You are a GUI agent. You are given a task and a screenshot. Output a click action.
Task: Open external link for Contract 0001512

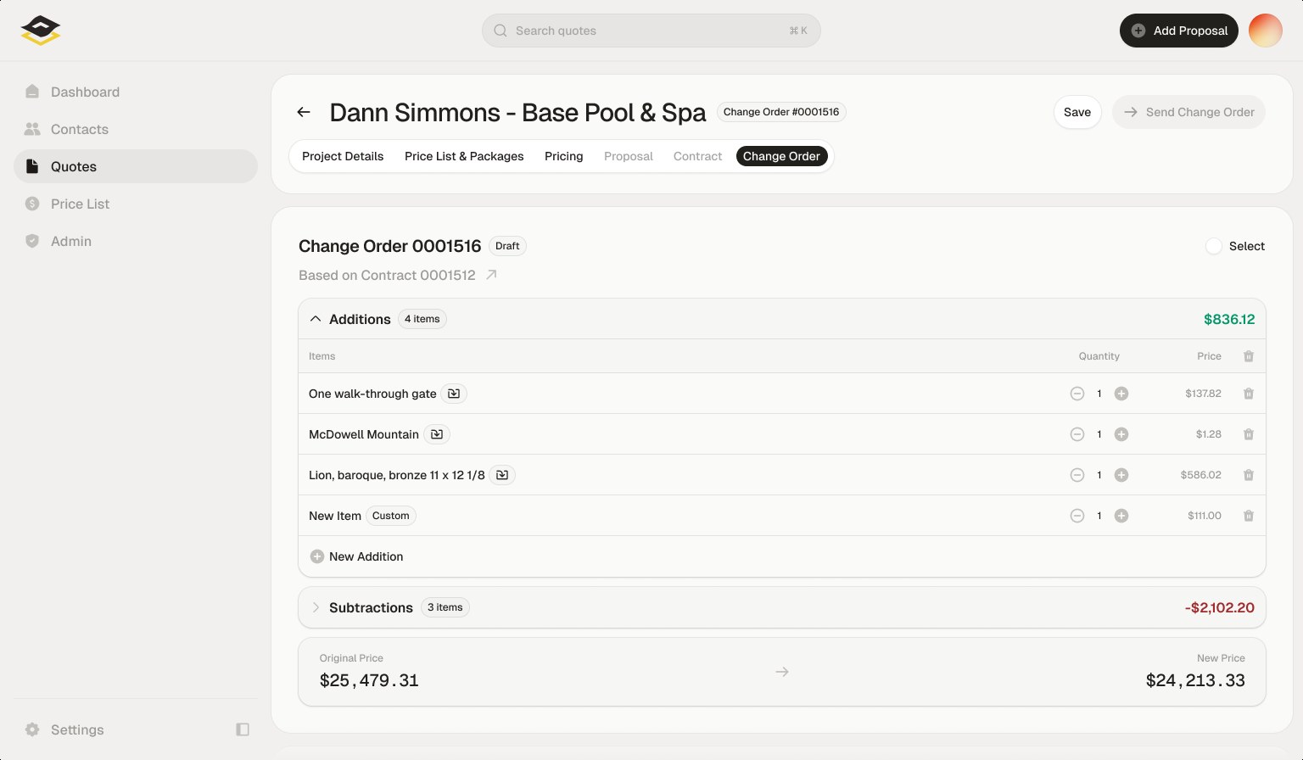pyautogui.click(x=491, y=275)
